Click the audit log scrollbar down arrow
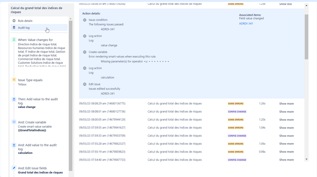The height and width of the screenshot is (177, 317). [307, 159]
